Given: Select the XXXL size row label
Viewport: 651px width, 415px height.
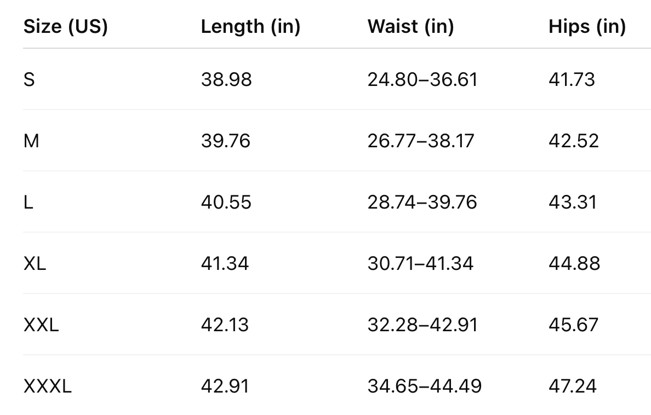Looking at the screenshot, I should [x=48, y=387].
